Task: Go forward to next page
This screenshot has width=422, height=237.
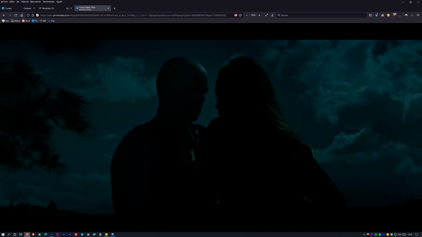Action: point(10,15)
